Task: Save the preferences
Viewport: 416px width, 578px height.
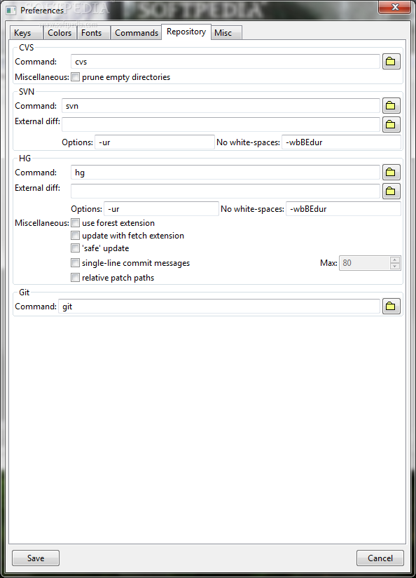Action: (36, 558)
